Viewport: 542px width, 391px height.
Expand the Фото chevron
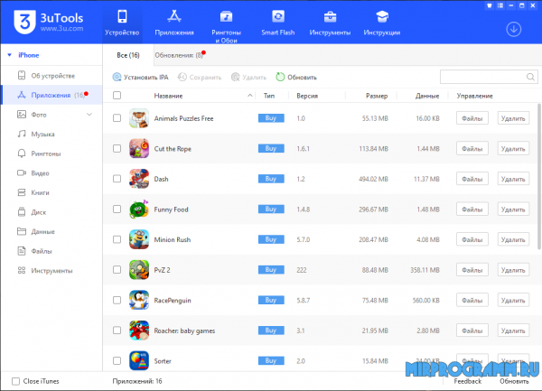[89, 115]
